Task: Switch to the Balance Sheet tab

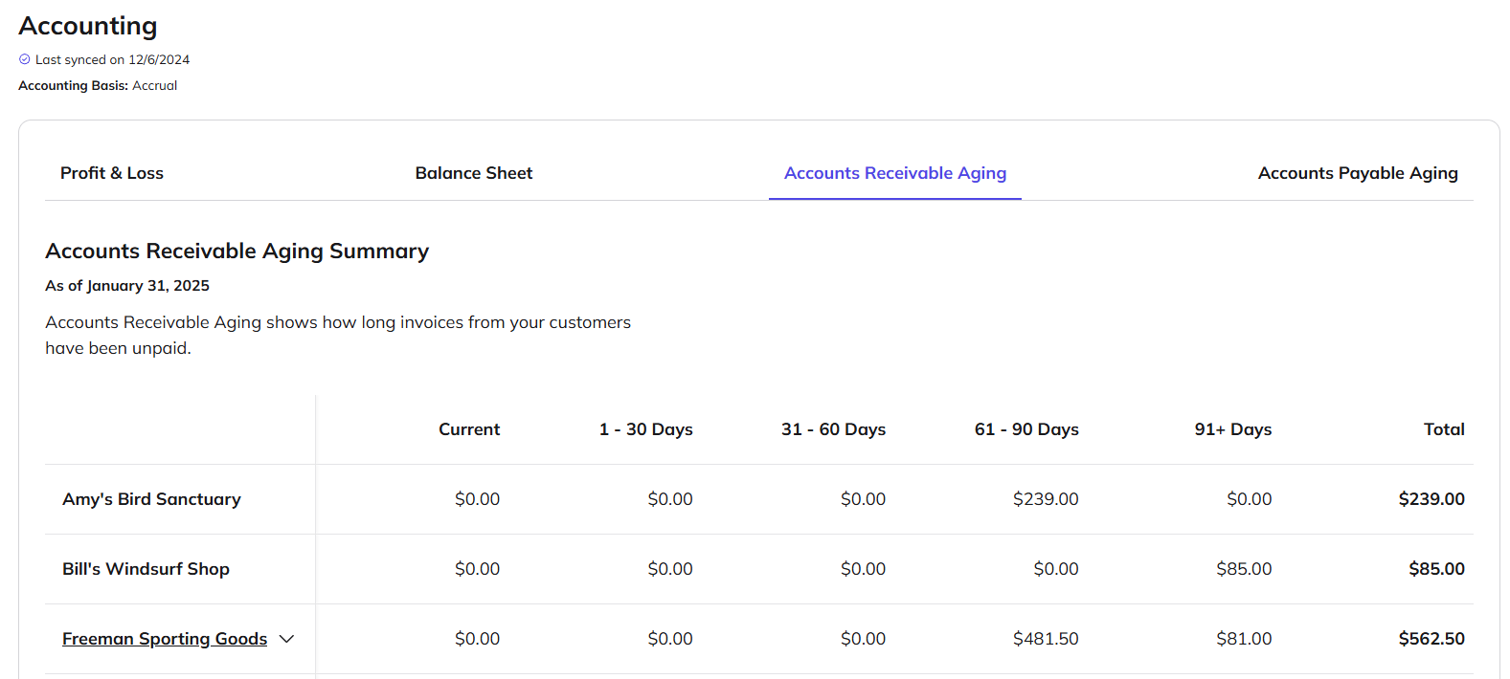Action: 474,173
